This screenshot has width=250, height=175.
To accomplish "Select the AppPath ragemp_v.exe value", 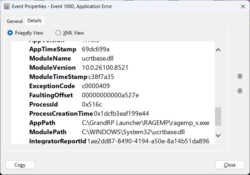I will click(x=145, y=123).
